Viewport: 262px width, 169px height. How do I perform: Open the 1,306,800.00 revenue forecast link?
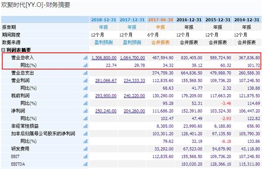[x=104, y=58]
